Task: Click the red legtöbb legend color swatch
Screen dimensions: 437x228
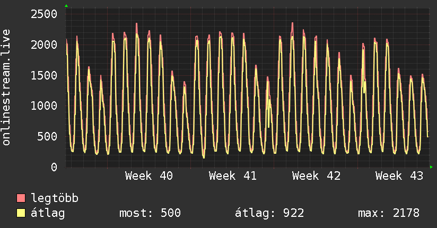Action: coord(21,199)
